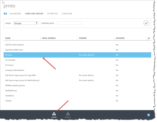Click the Assigned No value for Tweeter
This screenshot has width=157, height=122.
[x=117, y=101]
